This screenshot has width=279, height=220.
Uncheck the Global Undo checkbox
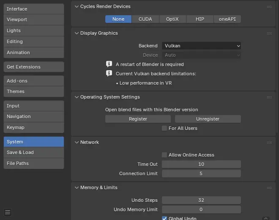click(164, 218)
